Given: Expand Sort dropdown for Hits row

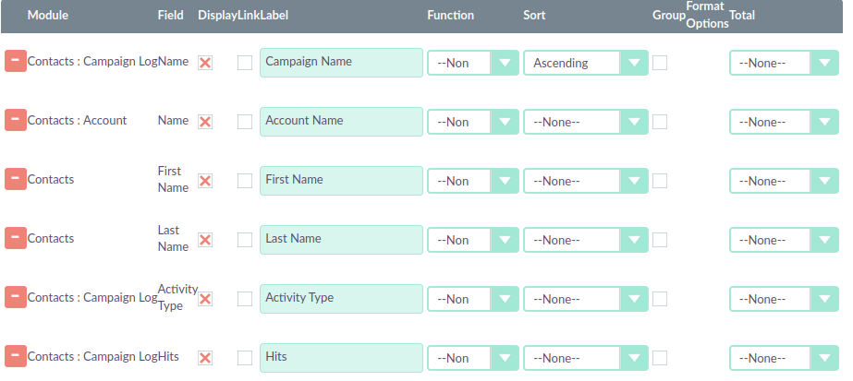Looking at the screenshot, I should [x=586, y=358].
